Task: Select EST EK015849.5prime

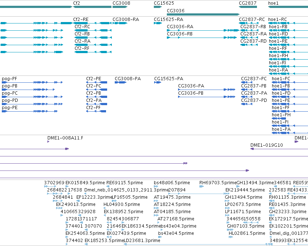Action: tap(67, 186)
